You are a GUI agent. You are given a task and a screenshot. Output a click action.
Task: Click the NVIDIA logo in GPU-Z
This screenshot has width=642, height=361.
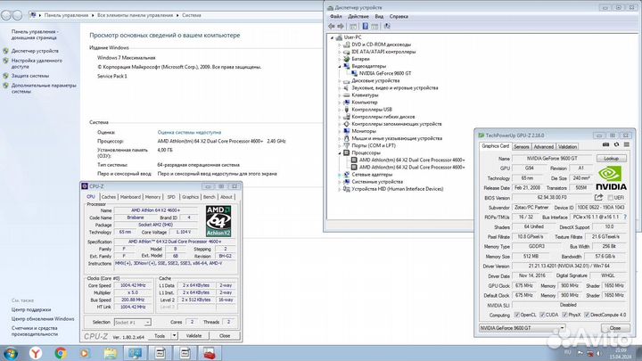(611, 177)
